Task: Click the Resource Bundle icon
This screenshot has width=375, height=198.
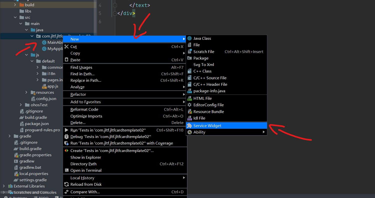Action: point(189,112)
